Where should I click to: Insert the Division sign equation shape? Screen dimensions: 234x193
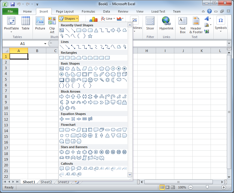pos(79,119)
